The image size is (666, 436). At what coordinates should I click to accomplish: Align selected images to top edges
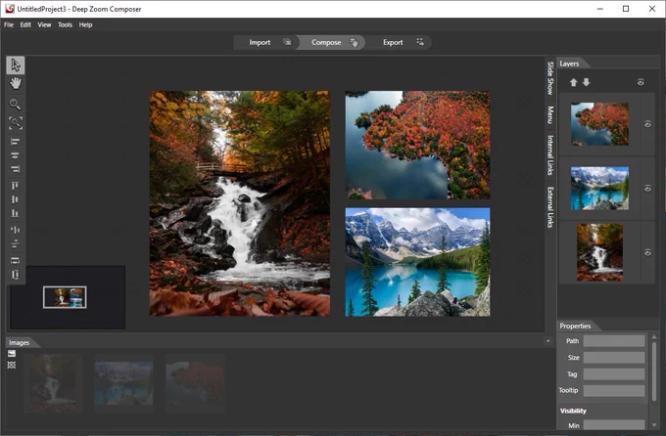16,186
